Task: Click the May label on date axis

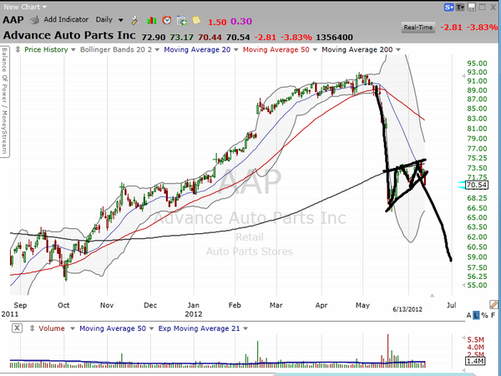Action: 362,305
